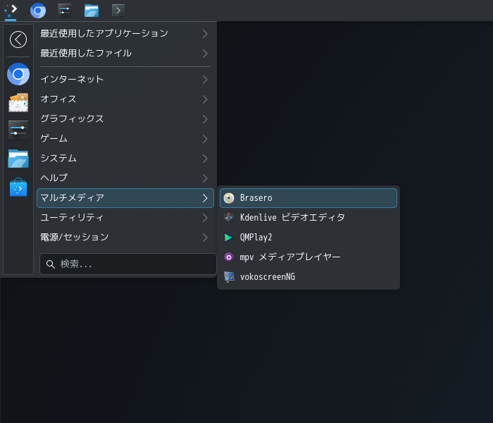Launch Brasero from the multimedia submenu

(x=308, y=198)
